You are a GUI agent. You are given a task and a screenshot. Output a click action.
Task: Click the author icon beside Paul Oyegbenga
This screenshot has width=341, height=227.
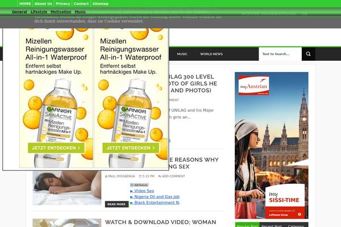[x=106, y=176]
